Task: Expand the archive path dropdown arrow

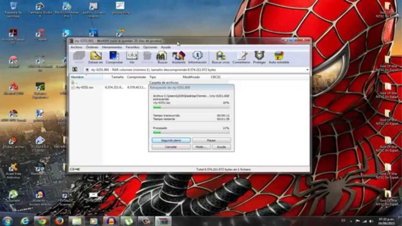Action: coord(307,70)
